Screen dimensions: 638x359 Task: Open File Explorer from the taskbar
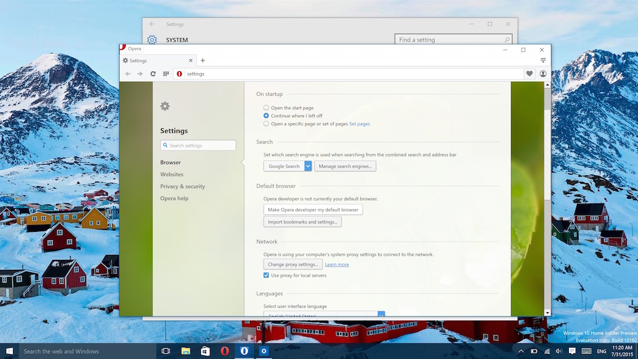point(186,352)
